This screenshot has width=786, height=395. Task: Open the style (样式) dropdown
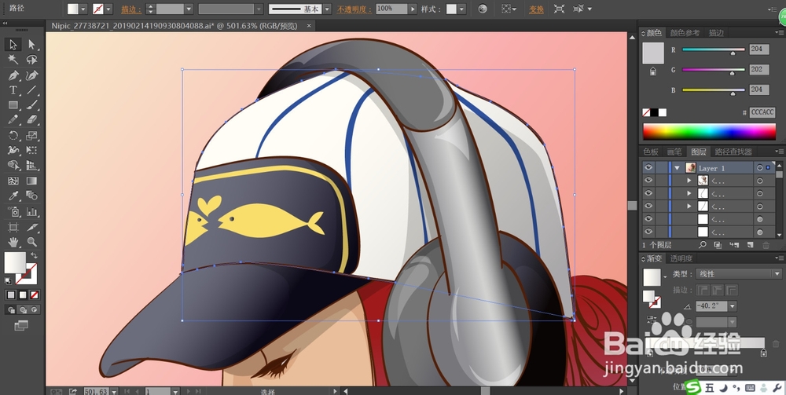click(x=461, y=9)
